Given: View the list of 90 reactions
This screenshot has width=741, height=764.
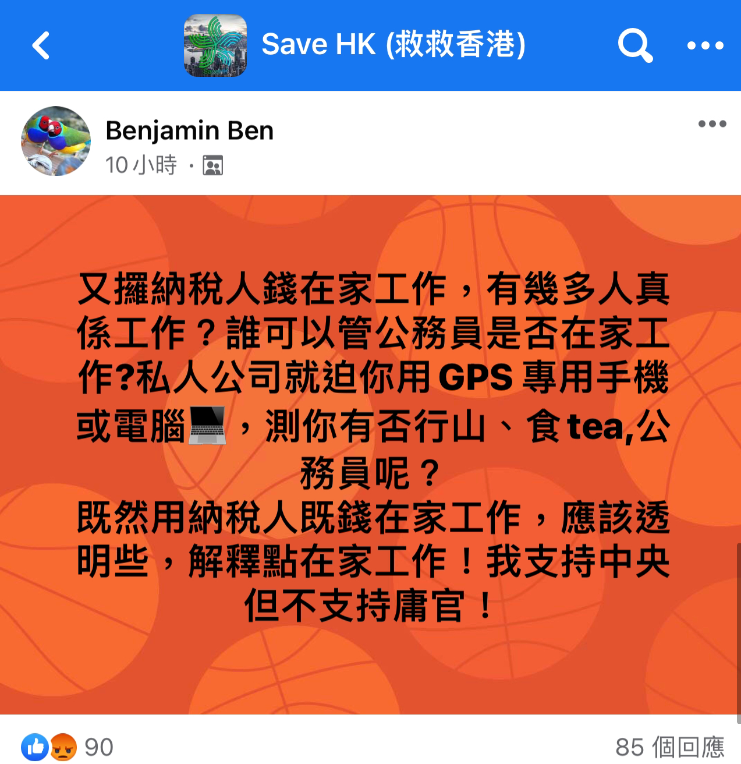Looking at the screenshot, I should [x=99, y=747].
